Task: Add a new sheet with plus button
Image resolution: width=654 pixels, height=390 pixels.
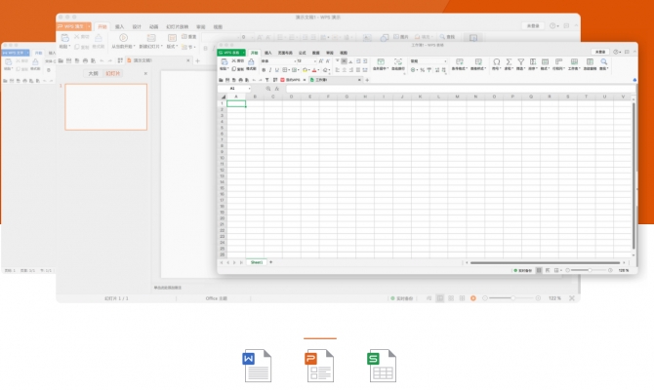Action: point(270,262)
